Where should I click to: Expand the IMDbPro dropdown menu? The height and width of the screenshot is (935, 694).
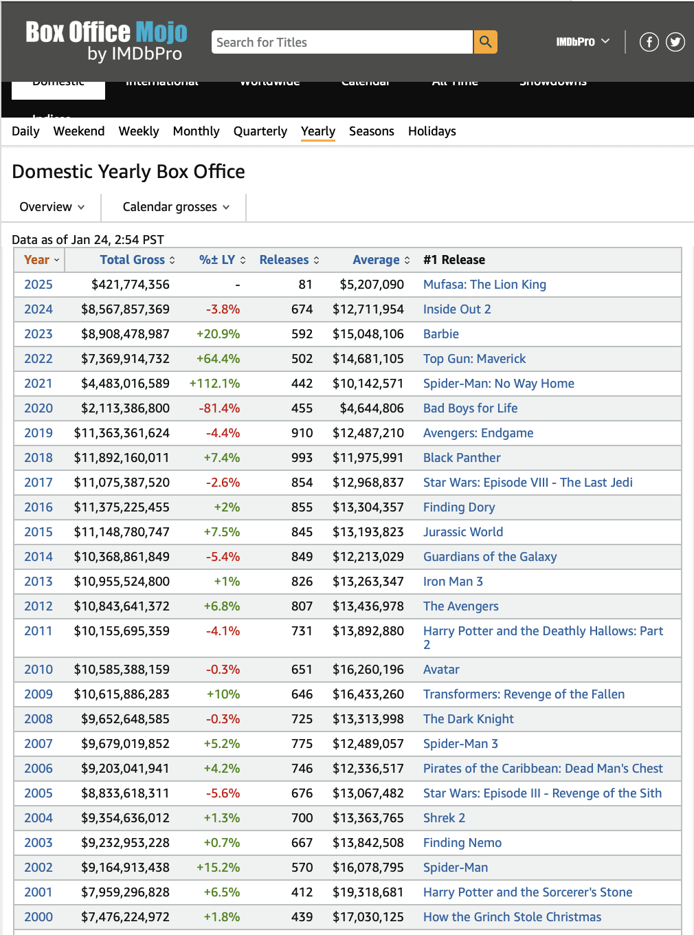[583, 42]
